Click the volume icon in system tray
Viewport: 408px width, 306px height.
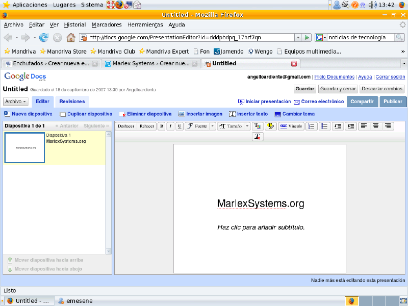pos(372,5)
